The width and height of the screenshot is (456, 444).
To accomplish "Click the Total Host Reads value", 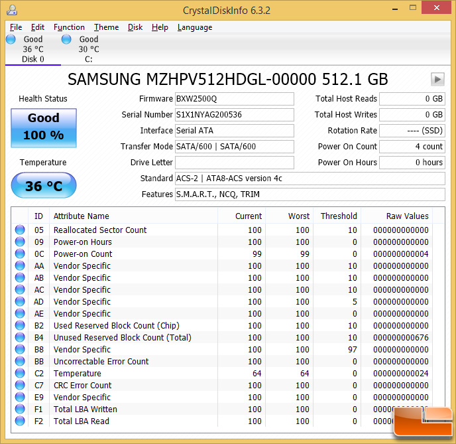I will click(x=412, y=99).
